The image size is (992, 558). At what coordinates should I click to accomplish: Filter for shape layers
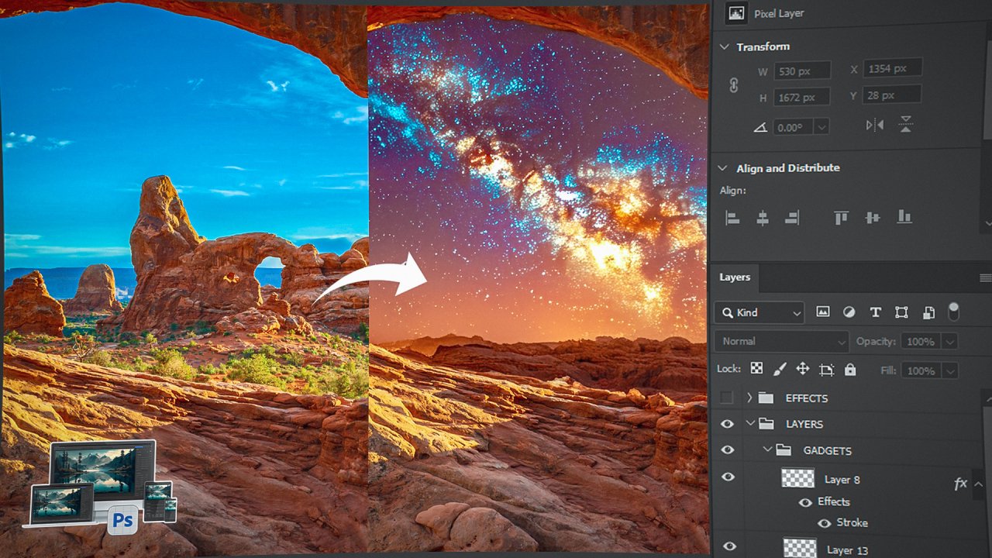tap(902, 312)
